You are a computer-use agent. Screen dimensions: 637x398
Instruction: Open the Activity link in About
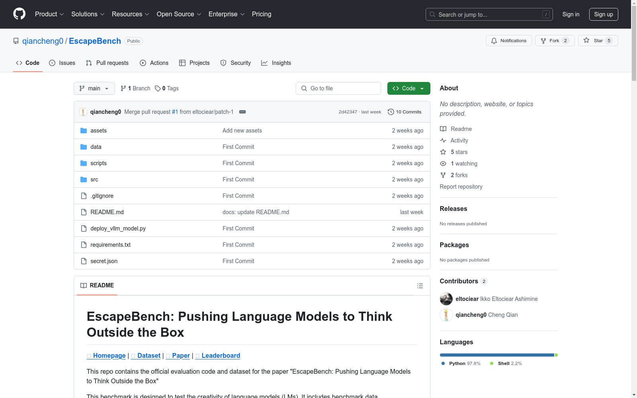[454, 140]
